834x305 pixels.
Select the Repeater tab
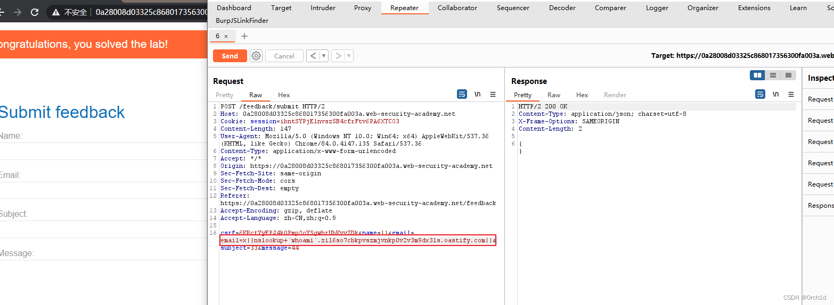405,8
